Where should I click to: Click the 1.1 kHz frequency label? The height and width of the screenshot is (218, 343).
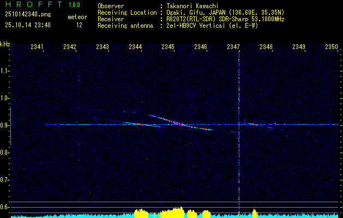4,71
